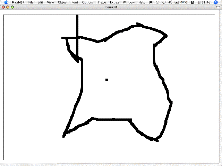This screenshot has height=166, width=222.
Task: Open the File menu
Action: 31,2
